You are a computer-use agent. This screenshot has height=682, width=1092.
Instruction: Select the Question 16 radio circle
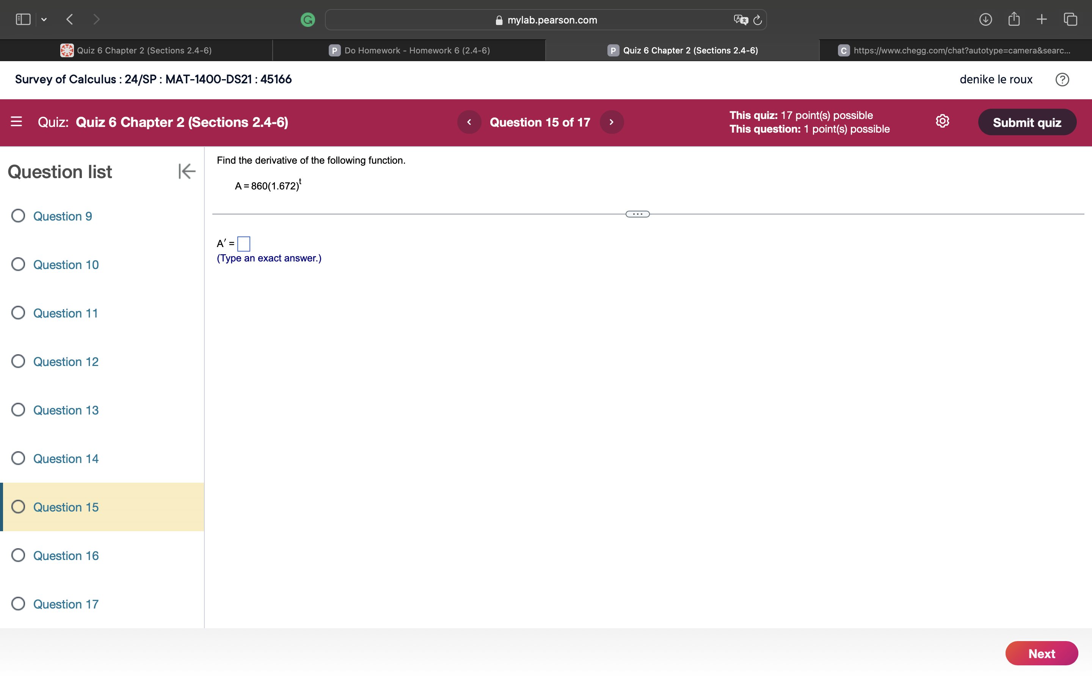coord(18,555)
